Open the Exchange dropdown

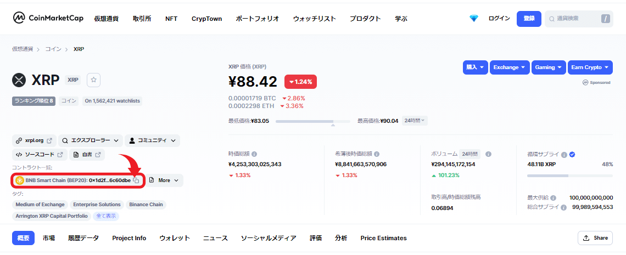(x=510, y=67)
